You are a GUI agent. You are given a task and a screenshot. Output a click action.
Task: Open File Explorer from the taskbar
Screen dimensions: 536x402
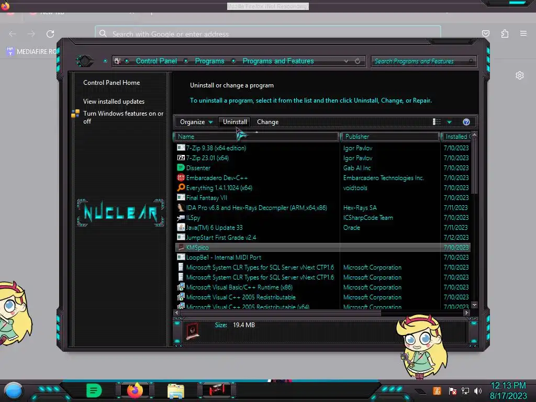176,390
